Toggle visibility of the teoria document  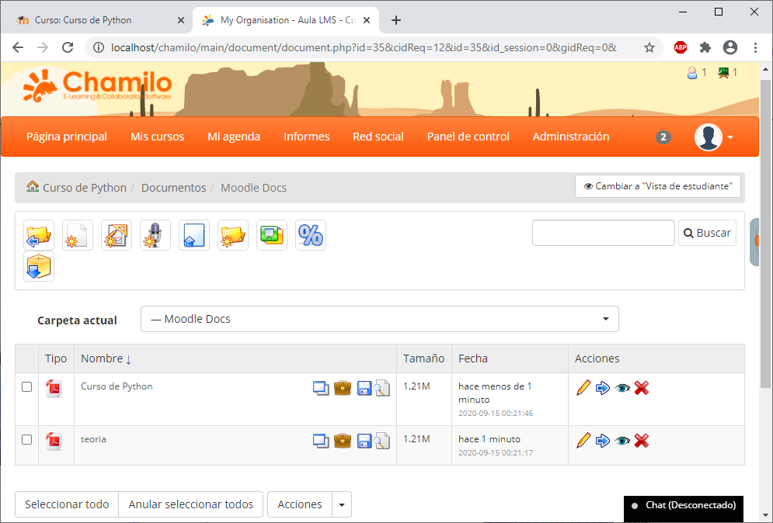click(x=622, y=440)
